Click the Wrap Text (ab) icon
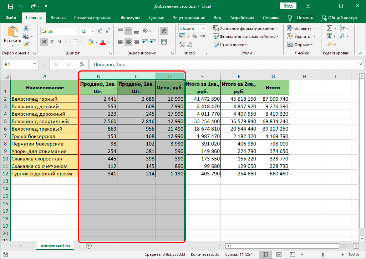 [164, 31]
